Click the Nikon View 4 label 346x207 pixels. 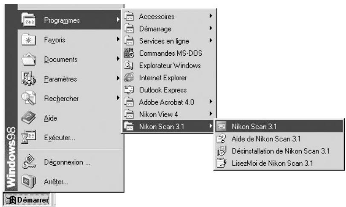[x=159, y=114]
